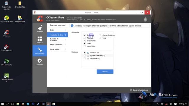The image size is (189, 106).
Task: Click the chevron beside Restaurar sistema
Action: point(66,44)
